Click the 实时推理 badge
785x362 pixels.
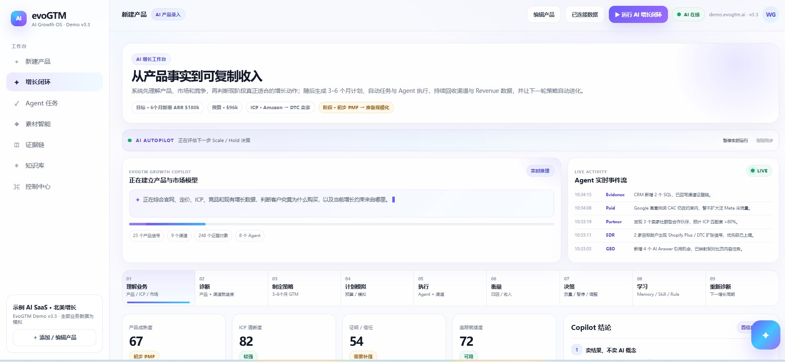[x=540, y=171]
